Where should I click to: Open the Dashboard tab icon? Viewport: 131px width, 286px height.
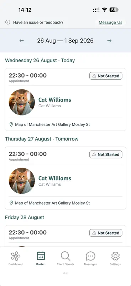15,256
